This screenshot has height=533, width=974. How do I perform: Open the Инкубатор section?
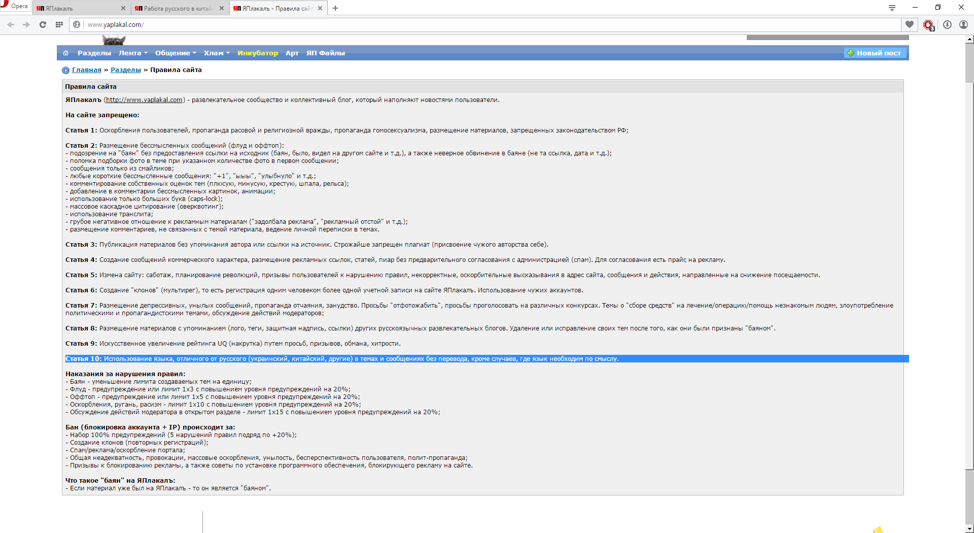point(258,53)
